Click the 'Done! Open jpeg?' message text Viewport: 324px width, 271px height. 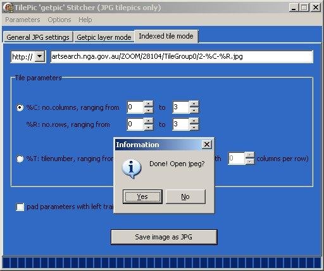point(177,164)
